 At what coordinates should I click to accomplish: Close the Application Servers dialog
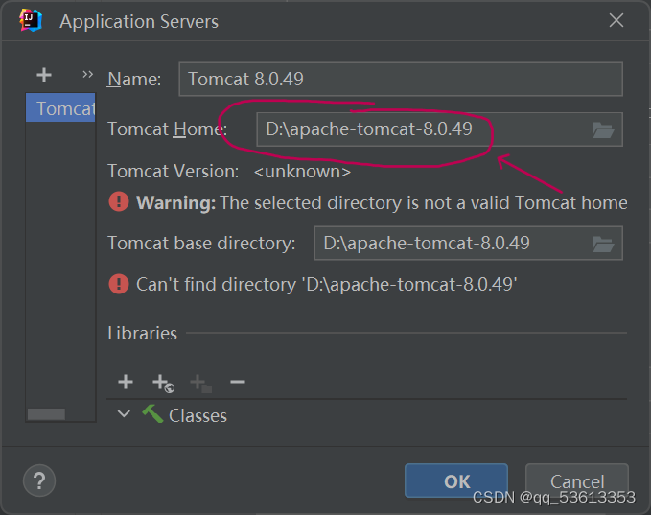[x=616, y=20]
